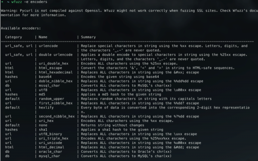Image resolution: width=258 pixels, height=161 pixels.
Task: Select the urlencode encoder name
Action: coord(48,46)
